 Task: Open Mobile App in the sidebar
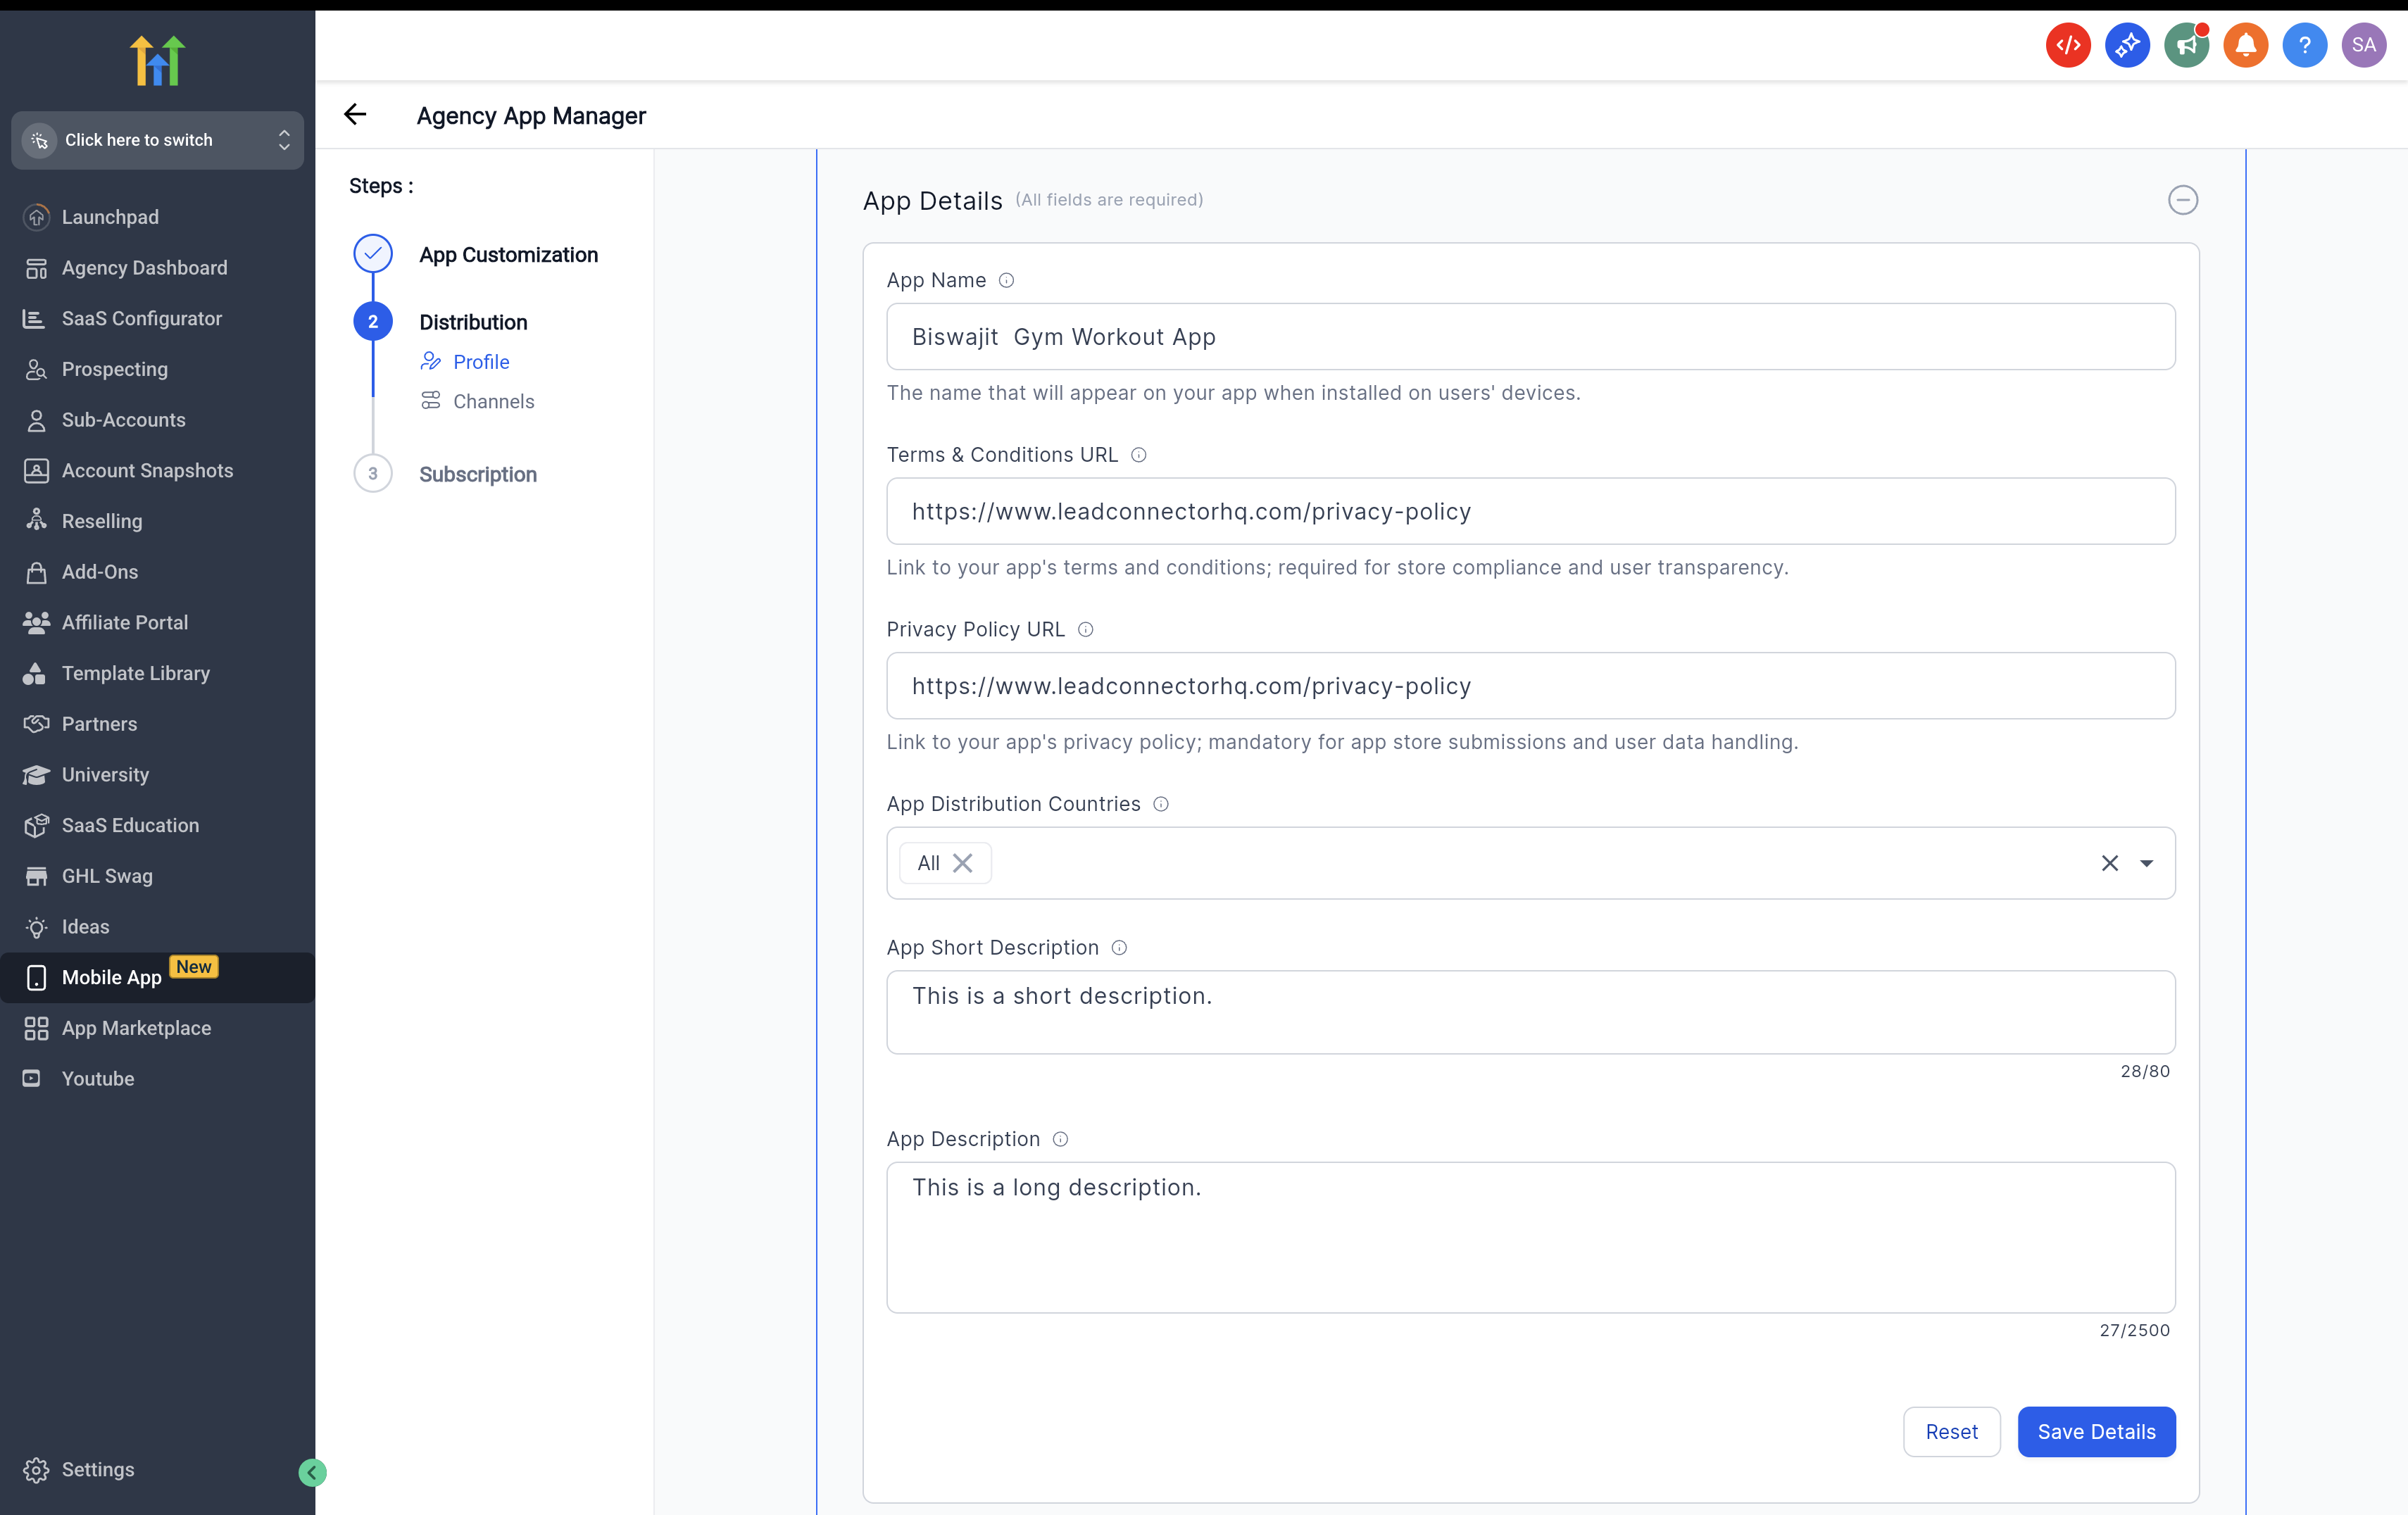click(x=112, y=977)
